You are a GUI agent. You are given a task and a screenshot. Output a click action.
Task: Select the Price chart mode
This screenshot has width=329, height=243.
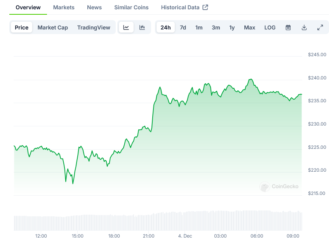[22, 28]
